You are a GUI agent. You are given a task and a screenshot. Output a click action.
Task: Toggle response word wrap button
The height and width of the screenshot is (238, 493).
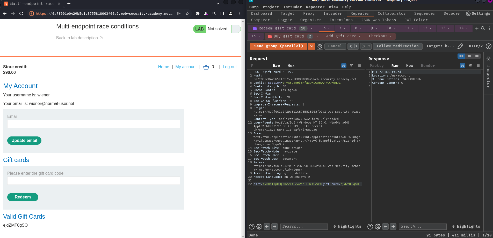(463, 66)
